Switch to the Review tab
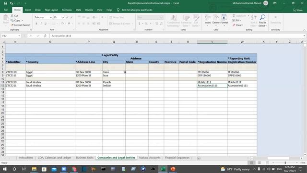Viewport: 307px width, 173px height. point(89,10)
